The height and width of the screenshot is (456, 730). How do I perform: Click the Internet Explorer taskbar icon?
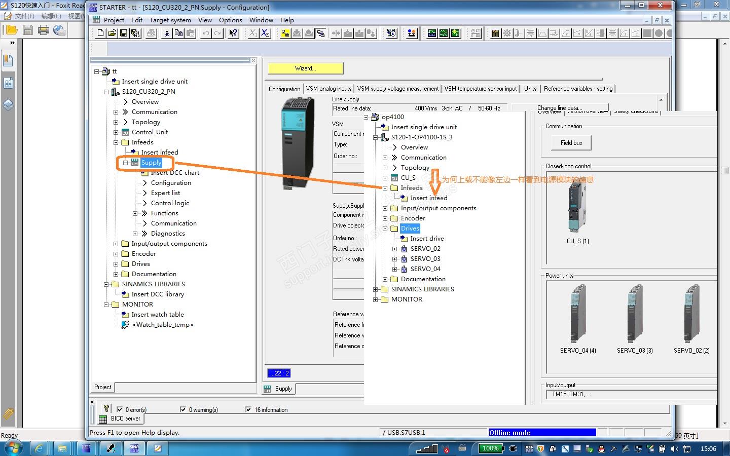[39, 448]
